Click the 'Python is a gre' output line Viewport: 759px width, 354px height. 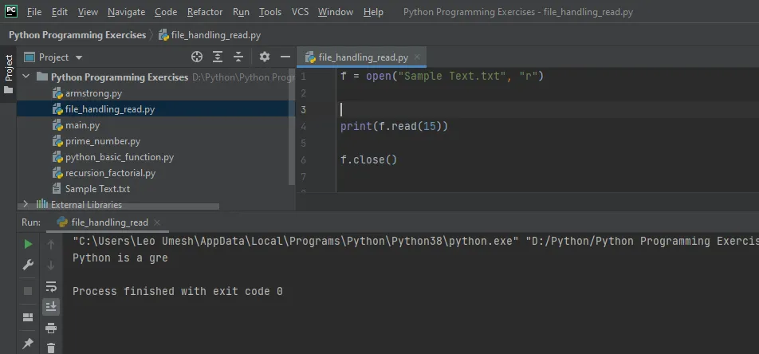pyautogui.click(x=120, y=258)
